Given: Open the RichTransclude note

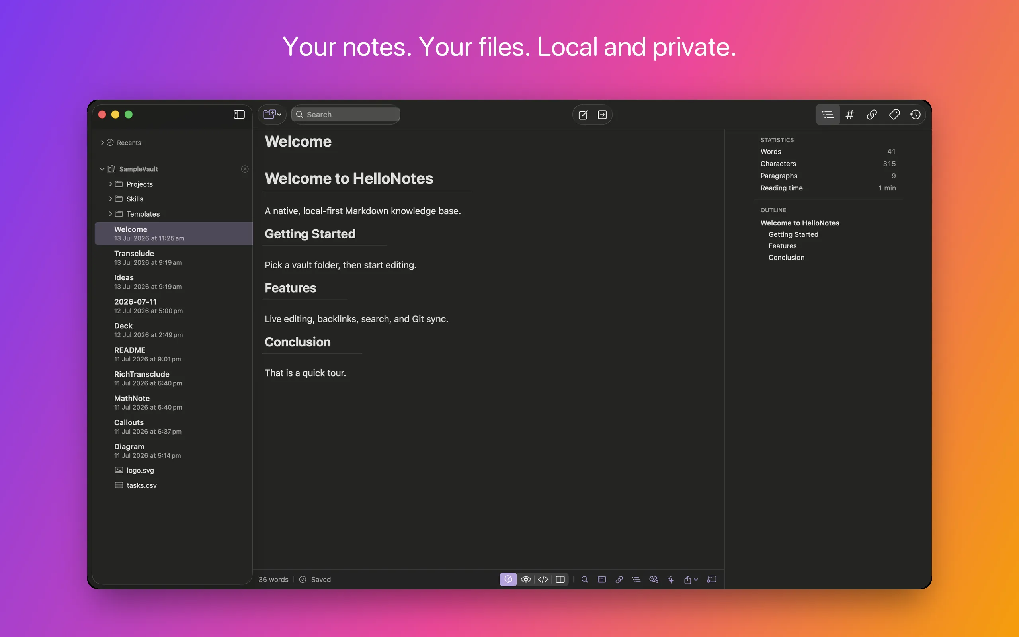Looking at the screenshot, I should (174, 378).
